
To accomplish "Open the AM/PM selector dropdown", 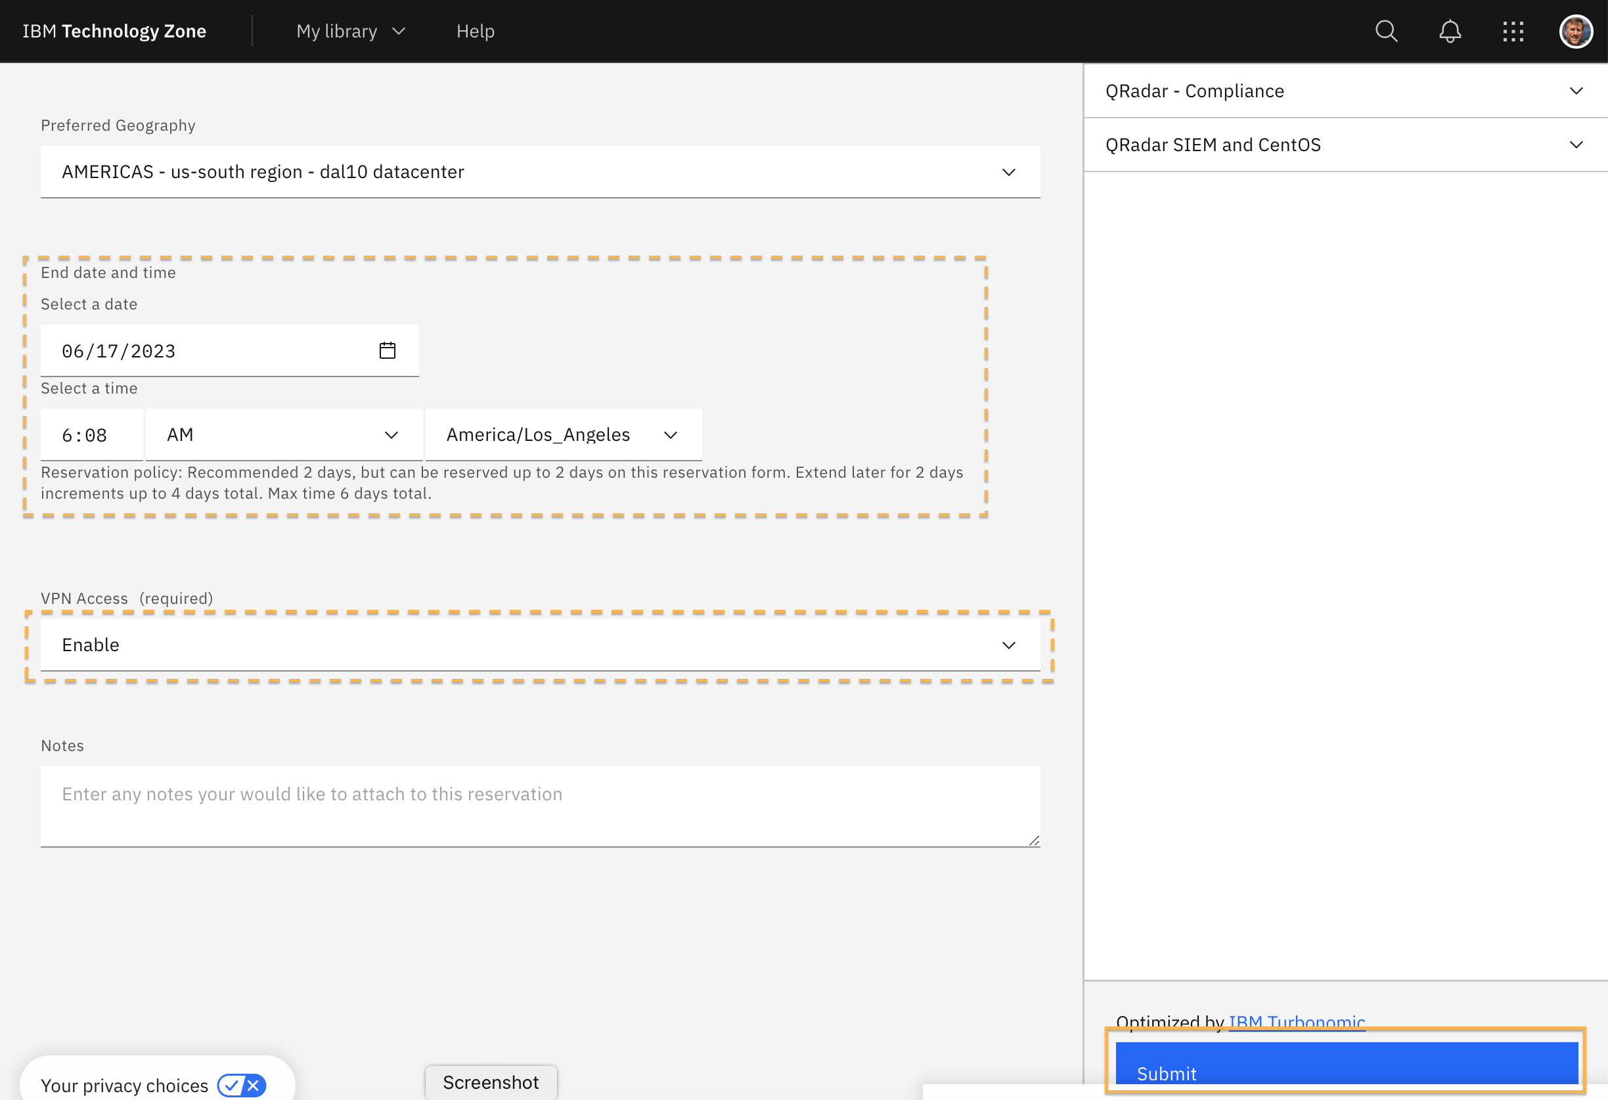I will click(x=284, y=435).
